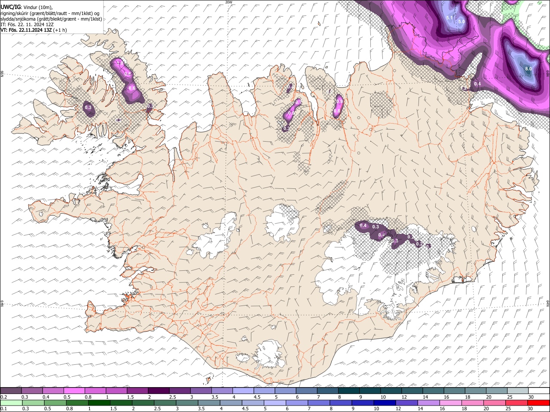Click the '12' tick label under the snow legend row
Viewport: 550px width, 412px height.
(404, 397)
